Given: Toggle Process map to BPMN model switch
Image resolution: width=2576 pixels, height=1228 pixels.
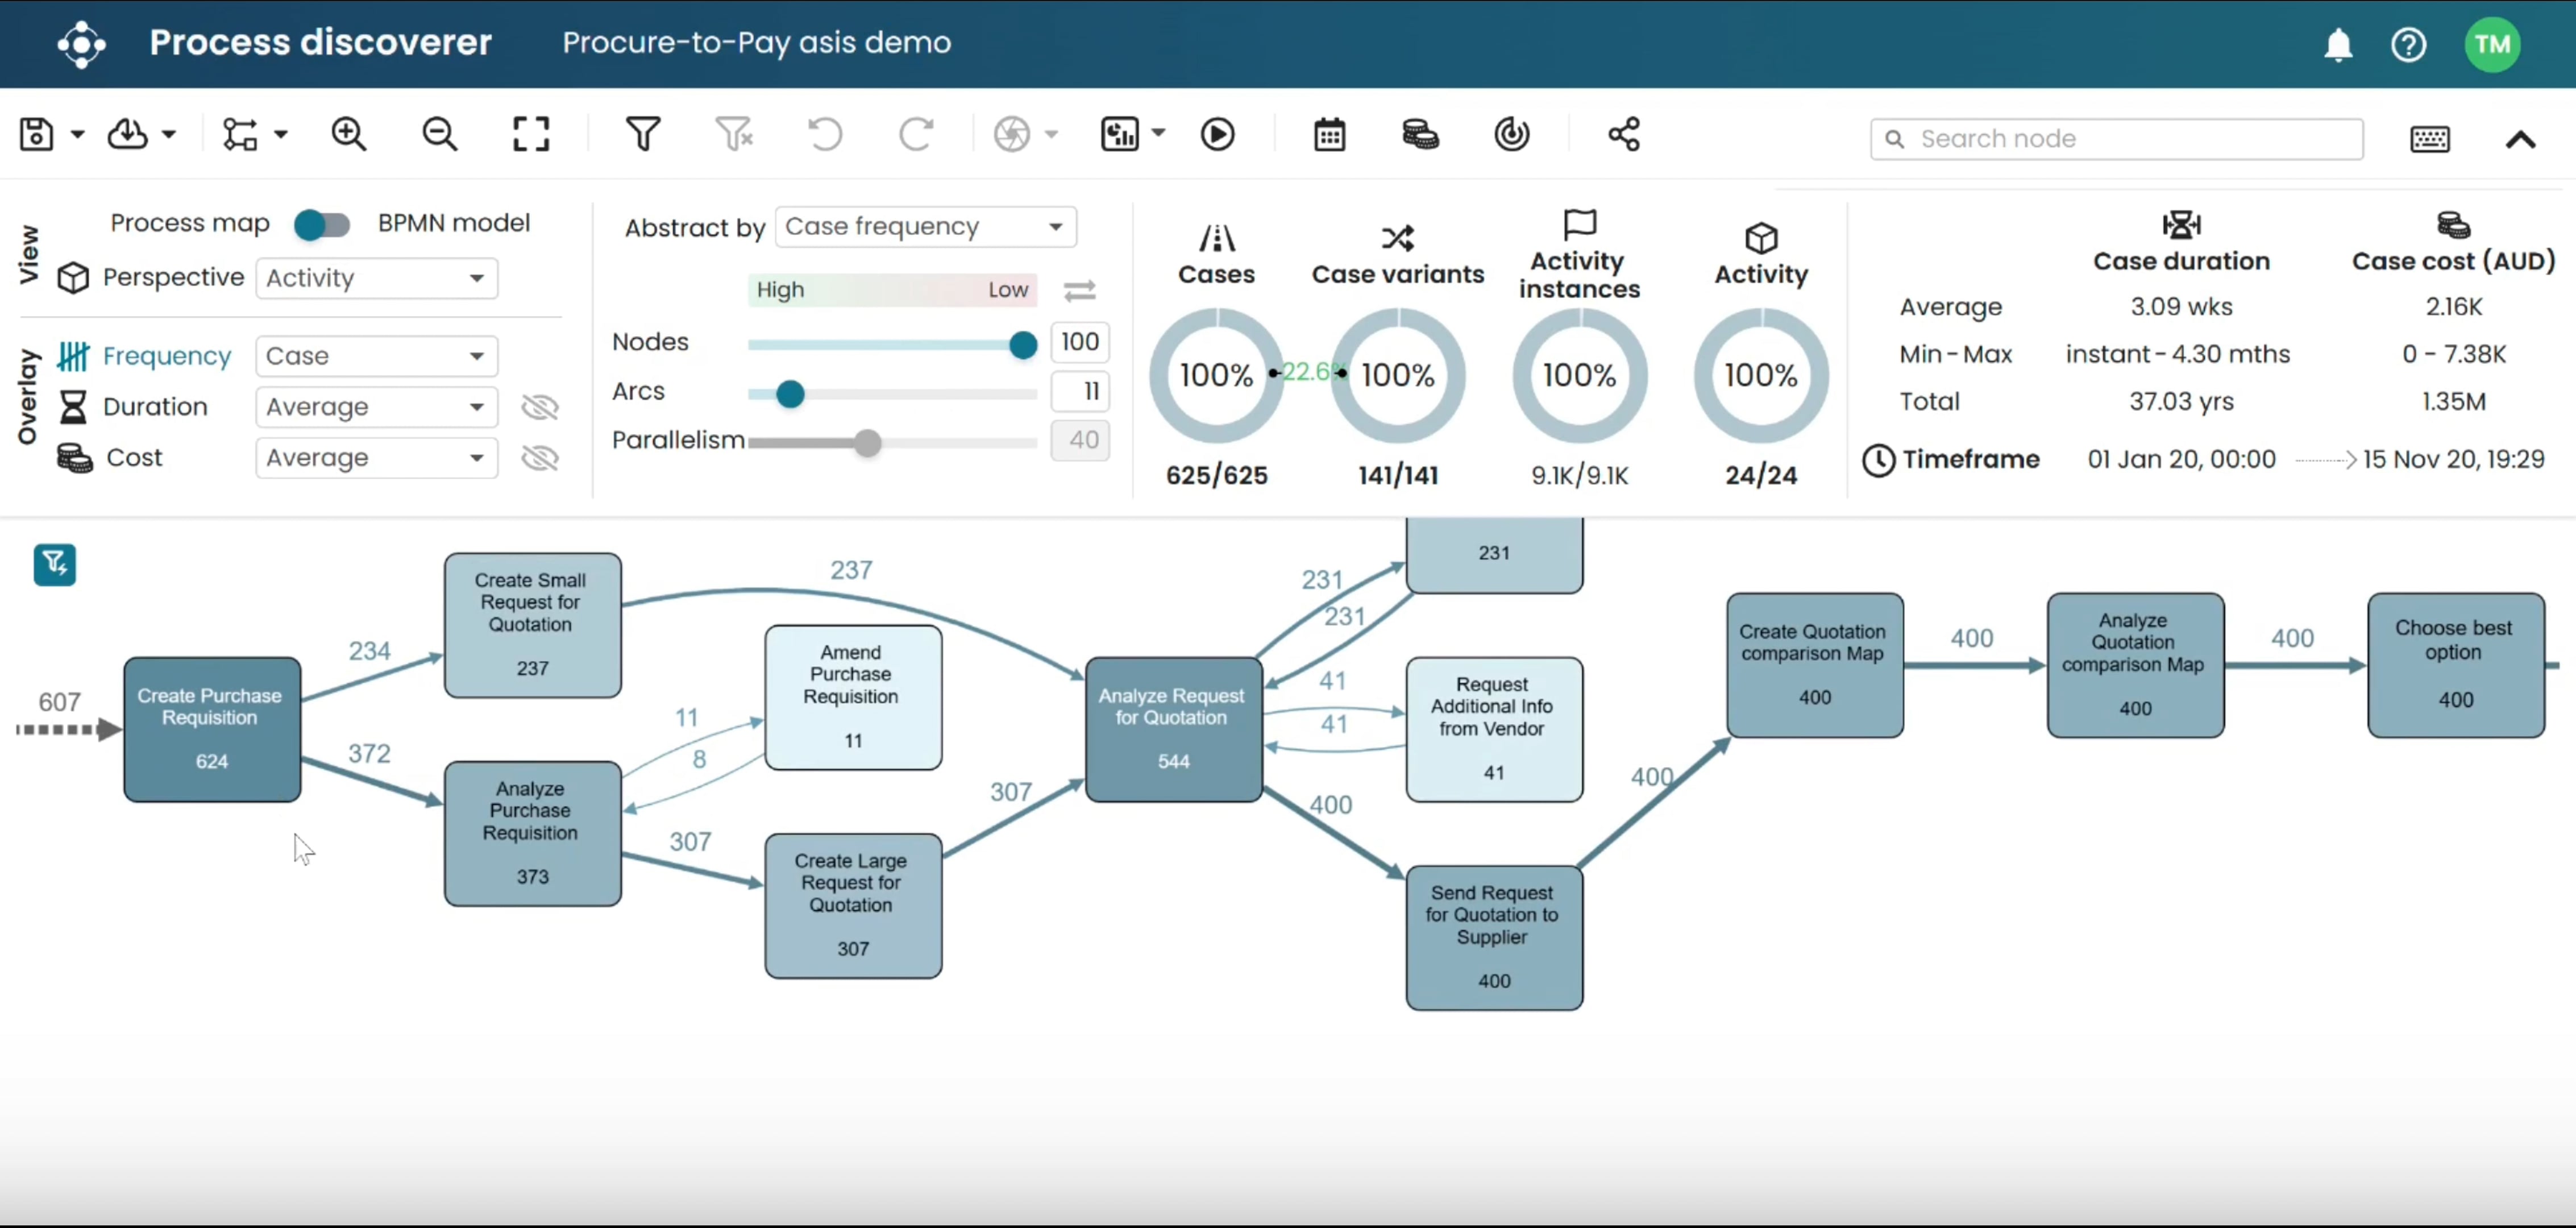Looking at the screenshot, I should [322, 224].
